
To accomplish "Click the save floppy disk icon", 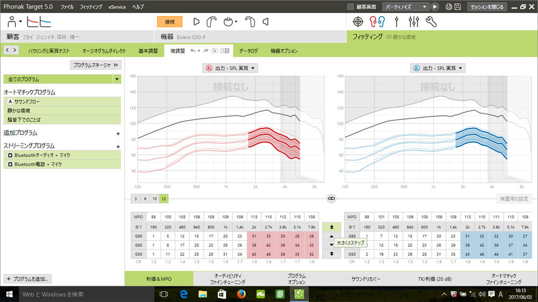I will (458, 6).
